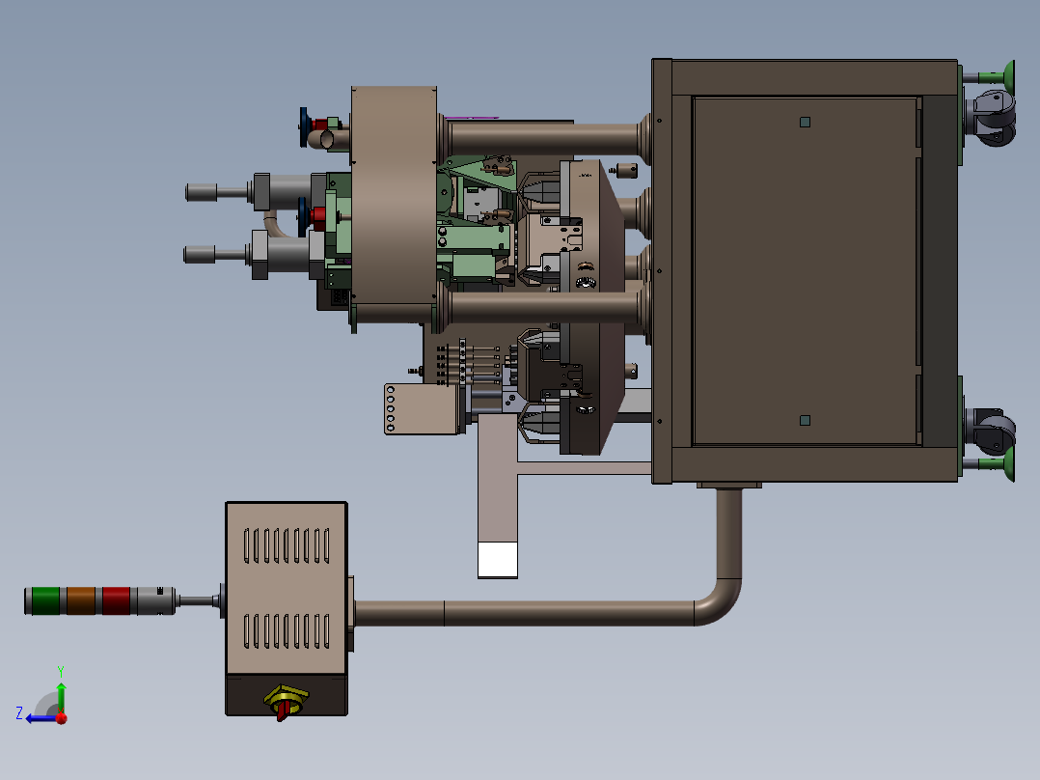The width and height of the screenshot is (1040, 780).
Task: Click the green Y axis of the triad
Action: (61, 697)
